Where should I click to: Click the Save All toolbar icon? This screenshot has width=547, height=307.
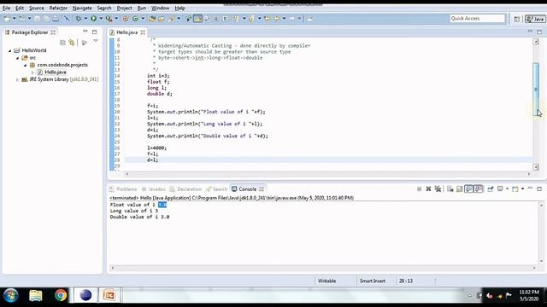46,19
